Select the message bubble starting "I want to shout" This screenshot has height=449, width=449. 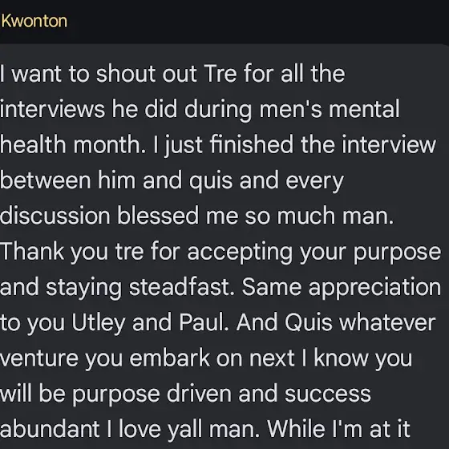(224, 246)
